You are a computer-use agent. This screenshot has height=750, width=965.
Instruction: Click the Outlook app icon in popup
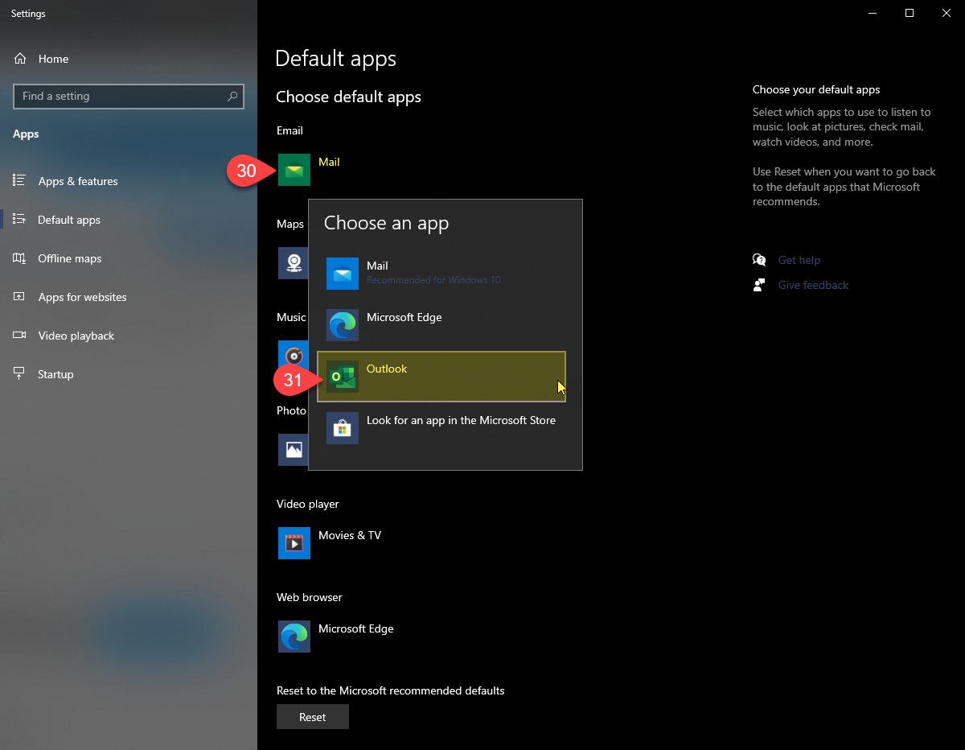(x=343, y=377)
